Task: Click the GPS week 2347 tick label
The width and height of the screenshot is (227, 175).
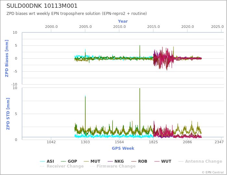Action: click(219, 142)
